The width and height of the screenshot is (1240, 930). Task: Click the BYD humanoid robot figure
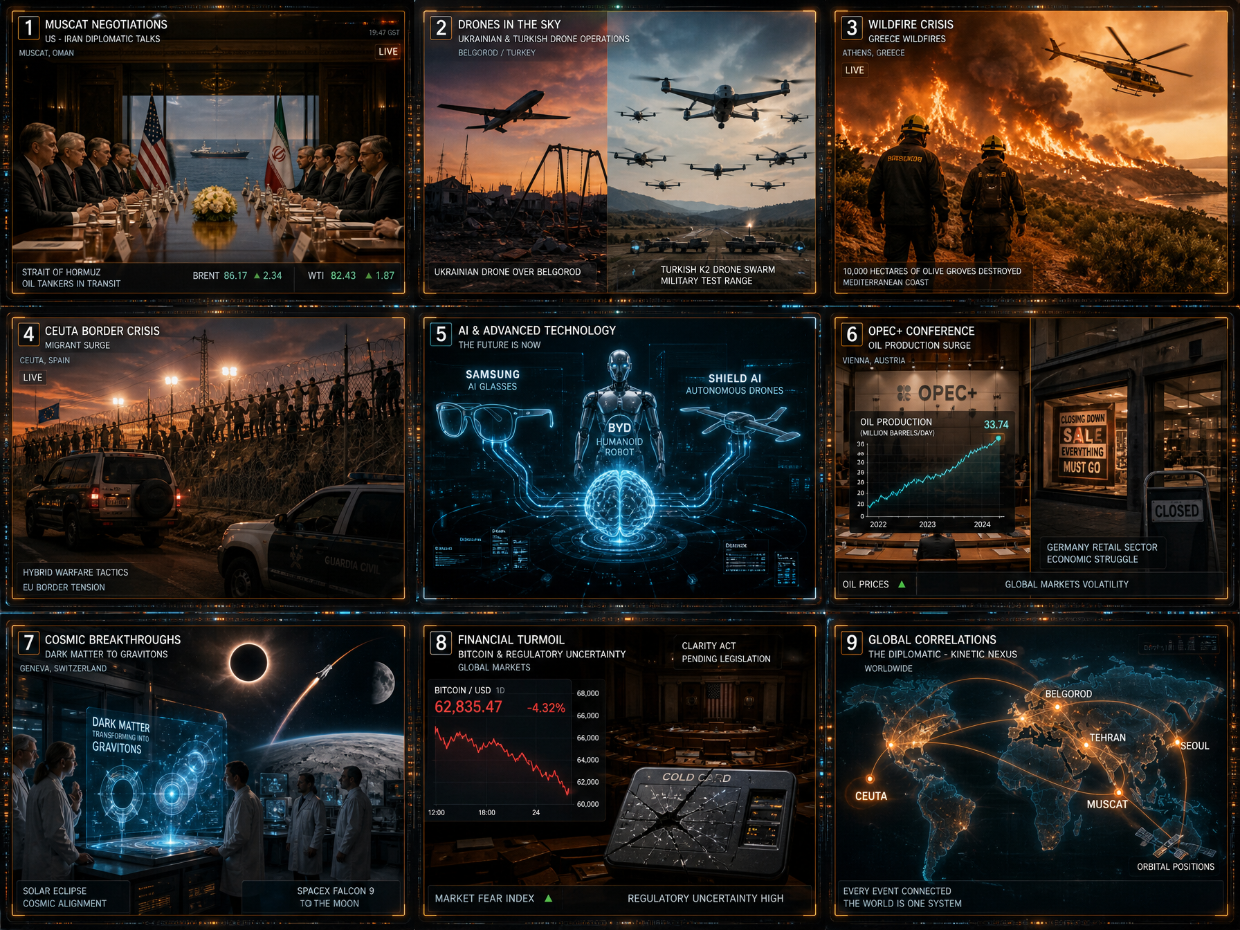[x=619, y=415]
